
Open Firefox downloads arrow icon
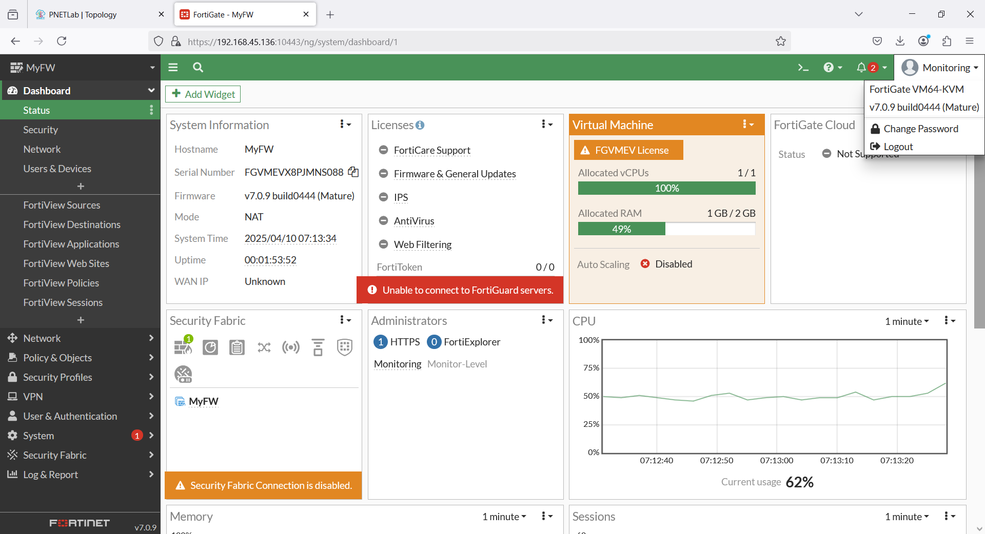pos(900,41)
